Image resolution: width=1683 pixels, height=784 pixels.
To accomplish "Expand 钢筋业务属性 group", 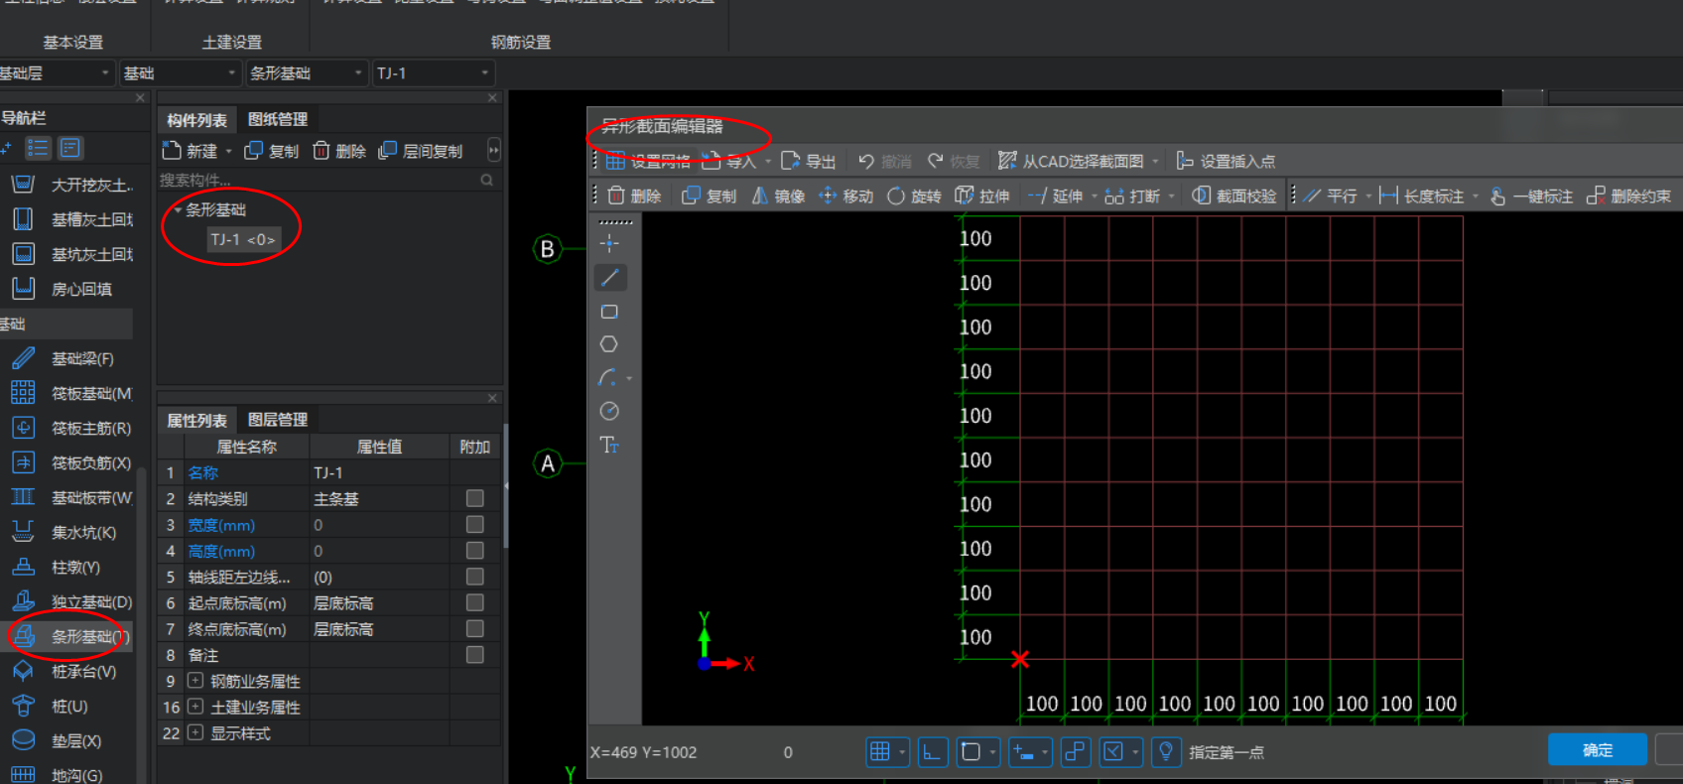I will pos(195,681).
